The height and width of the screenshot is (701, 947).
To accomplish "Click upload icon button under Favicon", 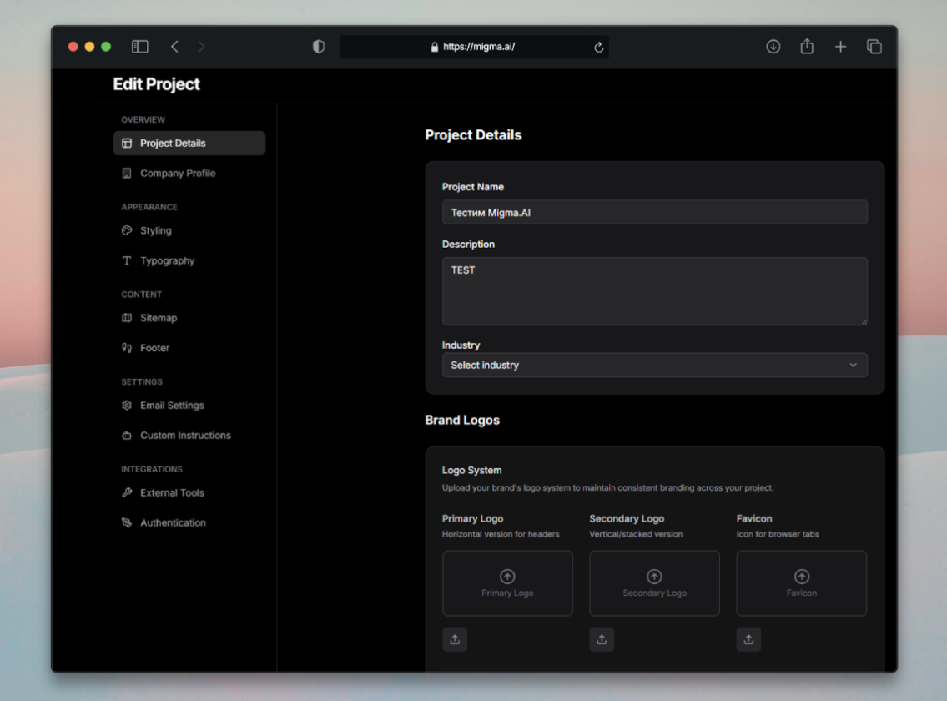I will (748, 639).
